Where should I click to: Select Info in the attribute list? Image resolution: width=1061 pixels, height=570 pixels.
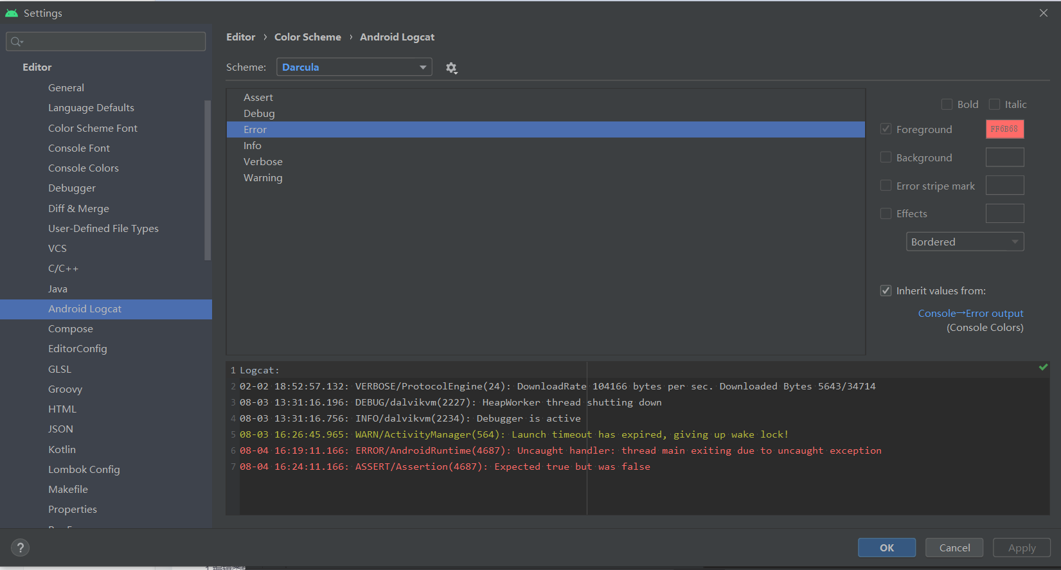coord(546,145)
